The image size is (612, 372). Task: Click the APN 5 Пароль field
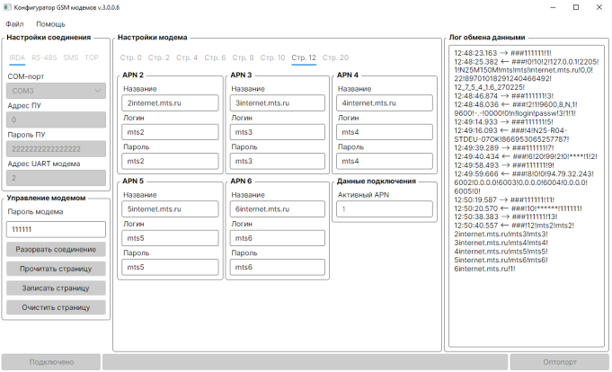[170, 268]
